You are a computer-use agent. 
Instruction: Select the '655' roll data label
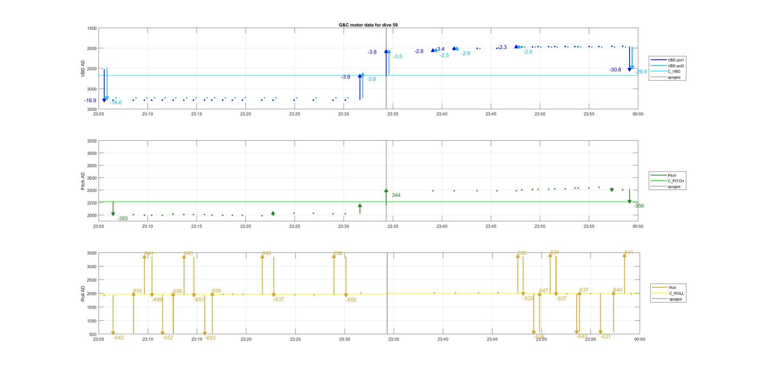[138, 291]
